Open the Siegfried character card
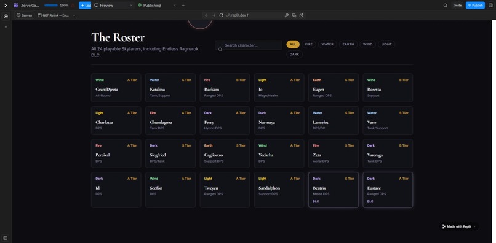Viewport: 496px width, 243px height. [170, 153]
